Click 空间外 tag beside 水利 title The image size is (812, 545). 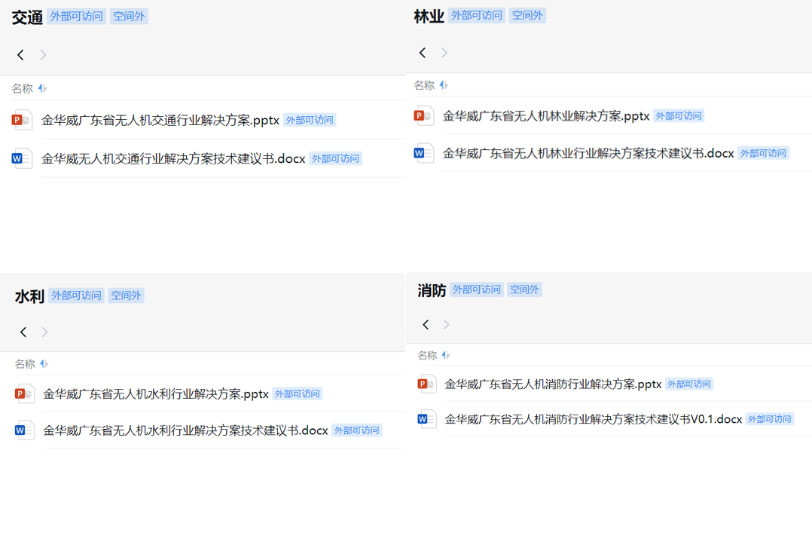click(x=126, y=295)
